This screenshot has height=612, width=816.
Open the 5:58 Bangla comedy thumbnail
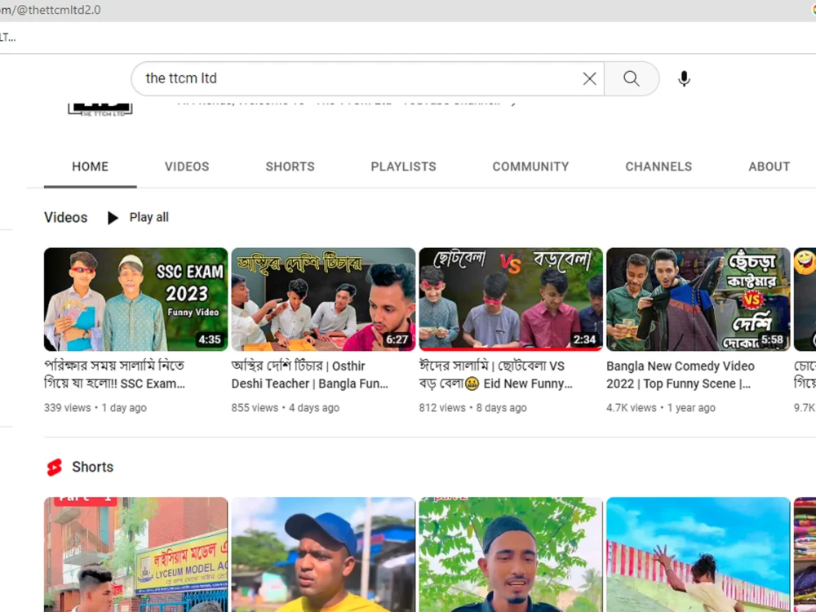[698, 299]
